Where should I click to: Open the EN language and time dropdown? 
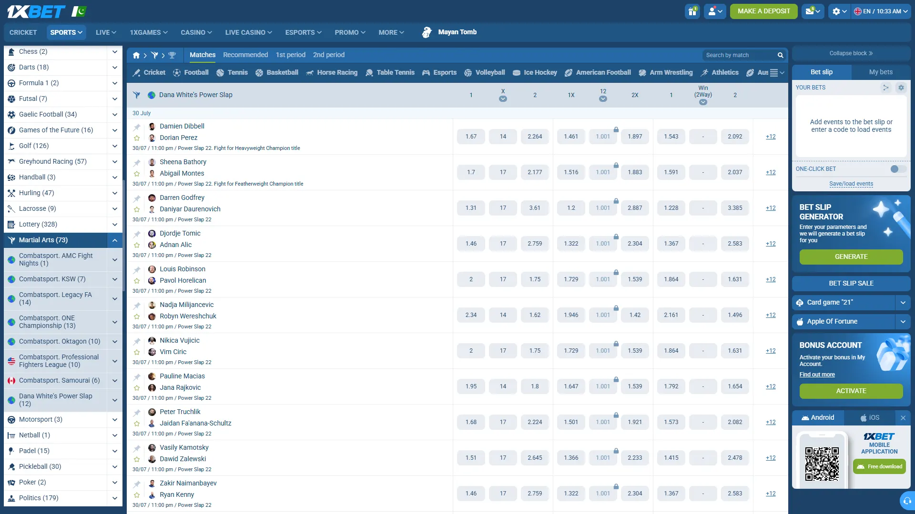tap(881, 11)
